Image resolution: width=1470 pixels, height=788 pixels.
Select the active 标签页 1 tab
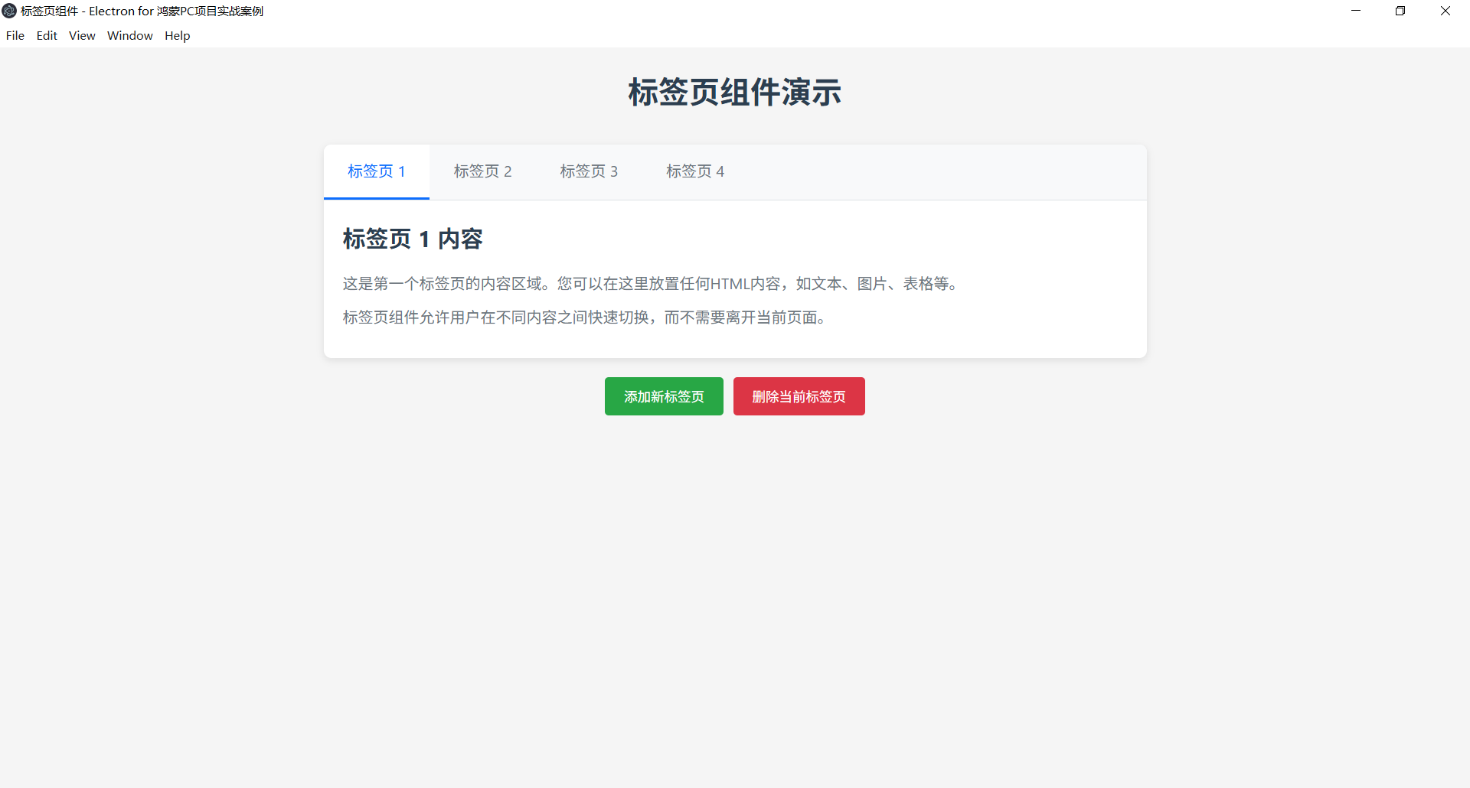tap(376, 171)
